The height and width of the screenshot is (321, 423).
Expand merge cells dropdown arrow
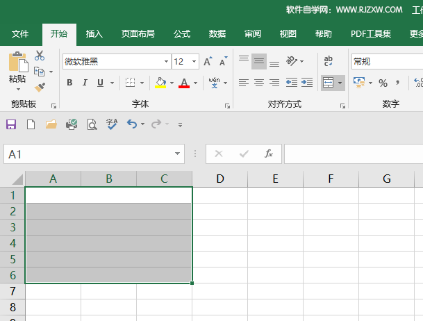[340, 83]
